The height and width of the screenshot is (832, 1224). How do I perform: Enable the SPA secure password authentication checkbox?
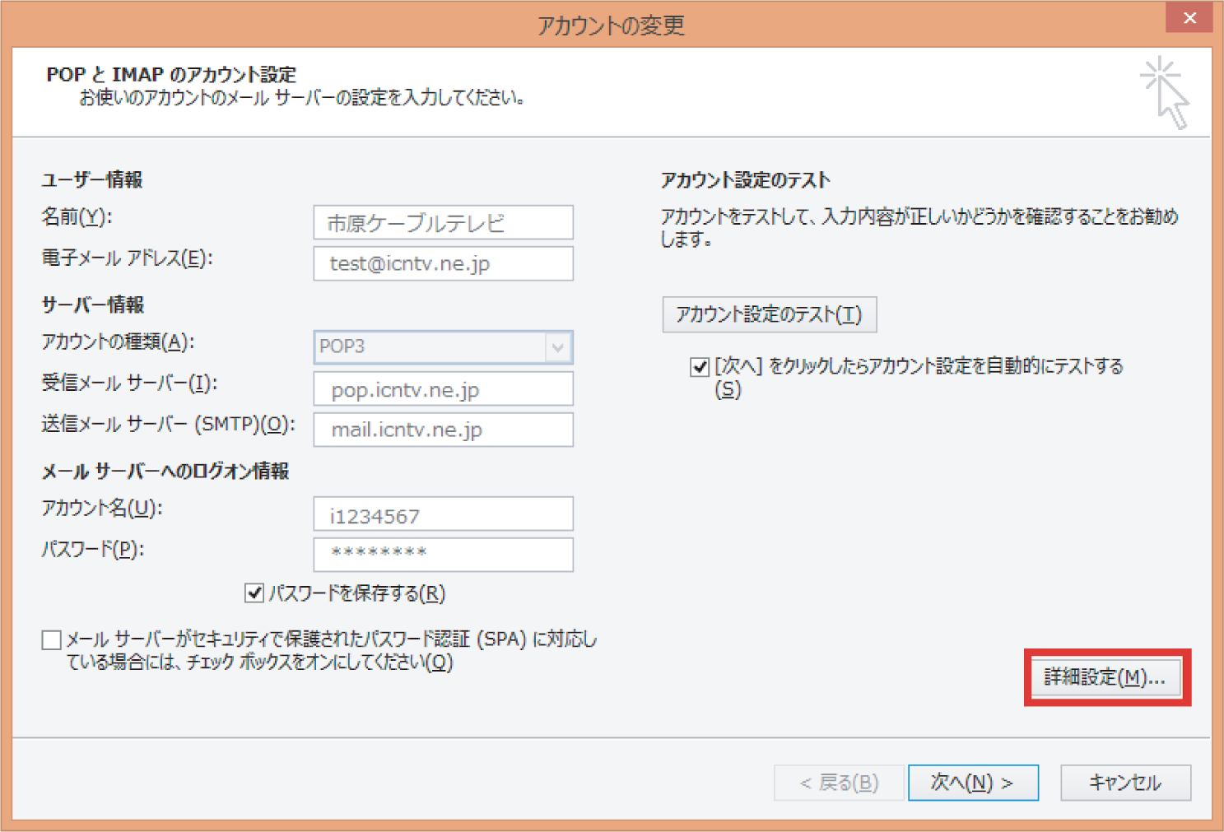(51, 639)
